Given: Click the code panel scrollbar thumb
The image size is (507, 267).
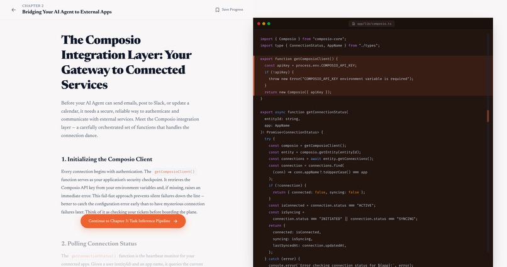Looking at the screenshot, I should coord(488,116).
